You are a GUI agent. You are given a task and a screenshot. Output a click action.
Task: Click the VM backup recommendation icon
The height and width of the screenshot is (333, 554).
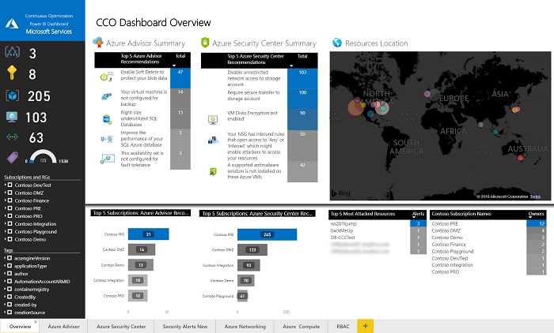coord(106,96)
